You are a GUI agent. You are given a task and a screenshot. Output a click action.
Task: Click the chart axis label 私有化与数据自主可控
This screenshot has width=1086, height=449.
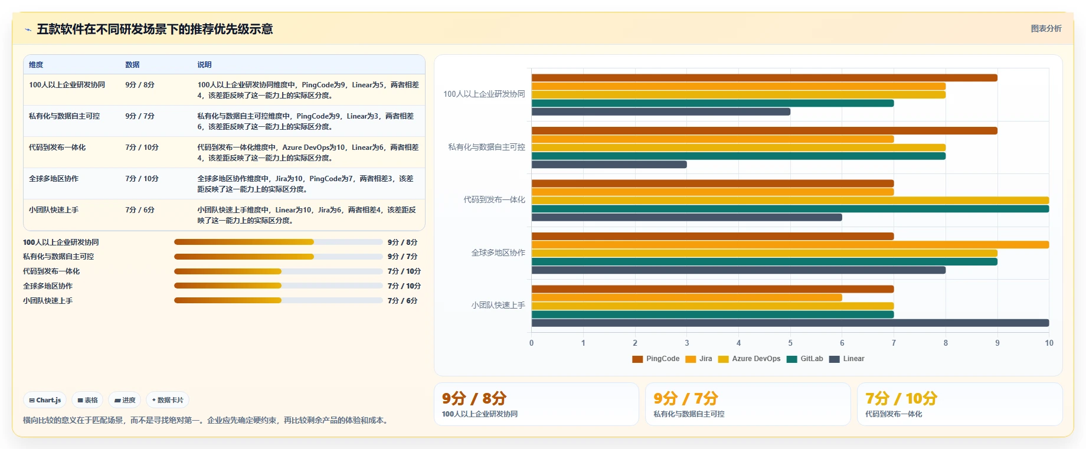[487, 147]
